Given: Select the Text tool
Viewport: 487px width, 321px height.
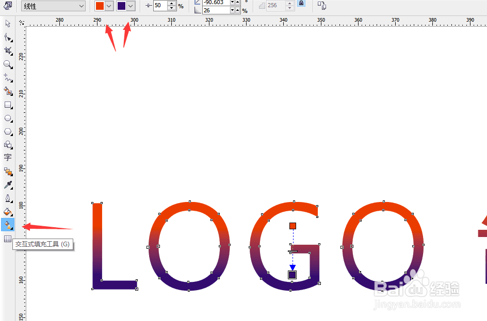Looking at the screenshot, I should (x=7, y=158).
